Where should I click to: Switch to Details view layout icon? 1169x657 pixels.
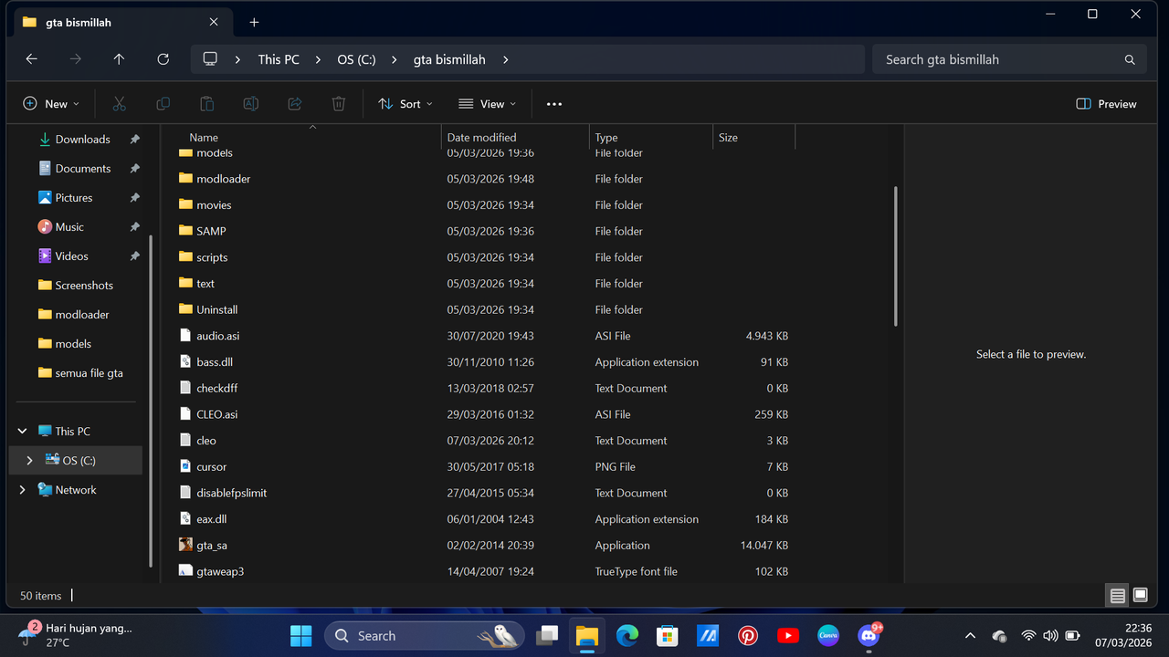coord(1117,596)
